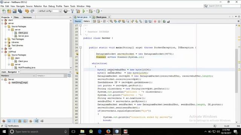
Task: Expand the Libraries folder node
Action: (6, 42)
